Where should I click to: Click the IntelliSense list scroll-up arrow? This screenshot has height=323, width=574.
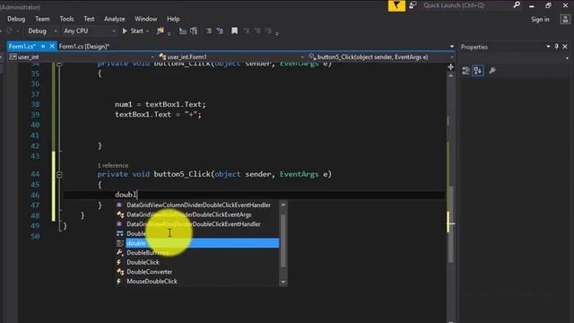pyautogui.click(x=283, y=205)
